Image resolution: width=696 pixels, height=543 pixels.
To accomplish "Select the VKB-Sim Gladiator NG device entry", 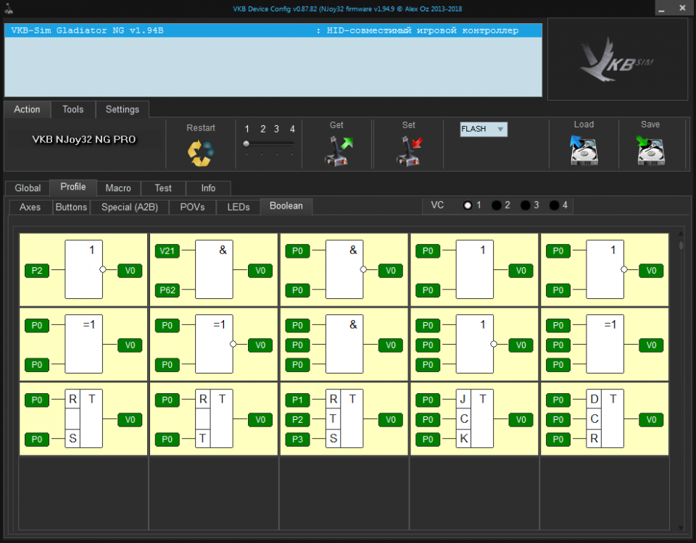I will [x=273, y=31].
